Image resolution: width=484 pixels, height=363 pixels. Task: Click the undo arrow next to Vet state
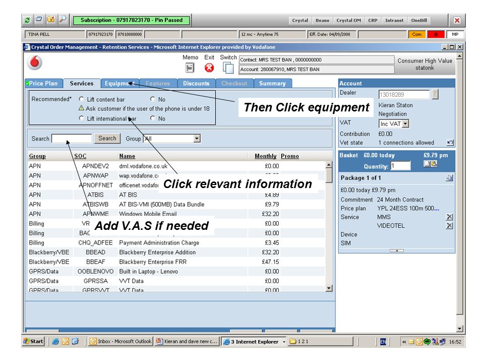coord(450,143)
